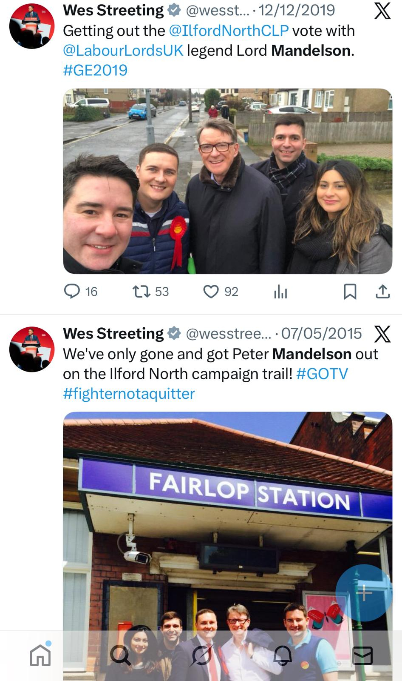Image resolution: width=402 pixels, height=681 pixels.
Task: Open the Search tab
Action: tap(121, 655)
